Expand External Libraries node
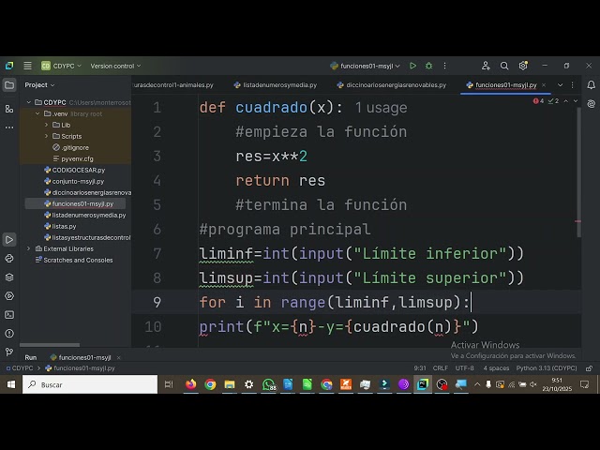 tap(29, 248)
